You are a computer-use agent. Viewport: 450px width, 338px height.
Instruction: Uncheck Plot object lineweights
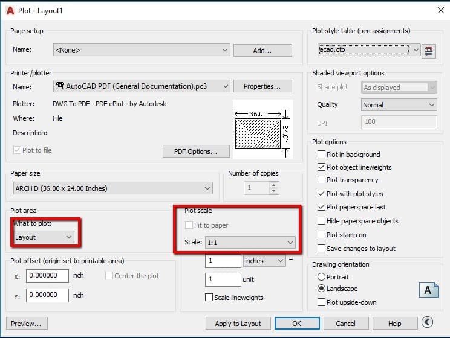(321, 167)
